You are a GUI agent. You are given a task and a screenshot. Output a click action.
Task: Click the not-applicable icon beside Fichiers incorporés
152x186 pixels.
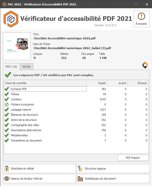(x=7, y=104)
